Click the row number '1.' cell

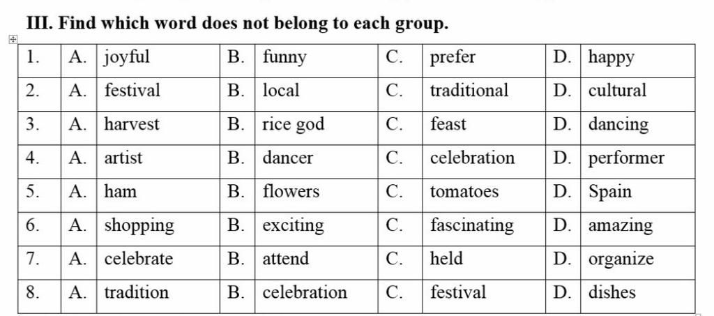(39, 61)
